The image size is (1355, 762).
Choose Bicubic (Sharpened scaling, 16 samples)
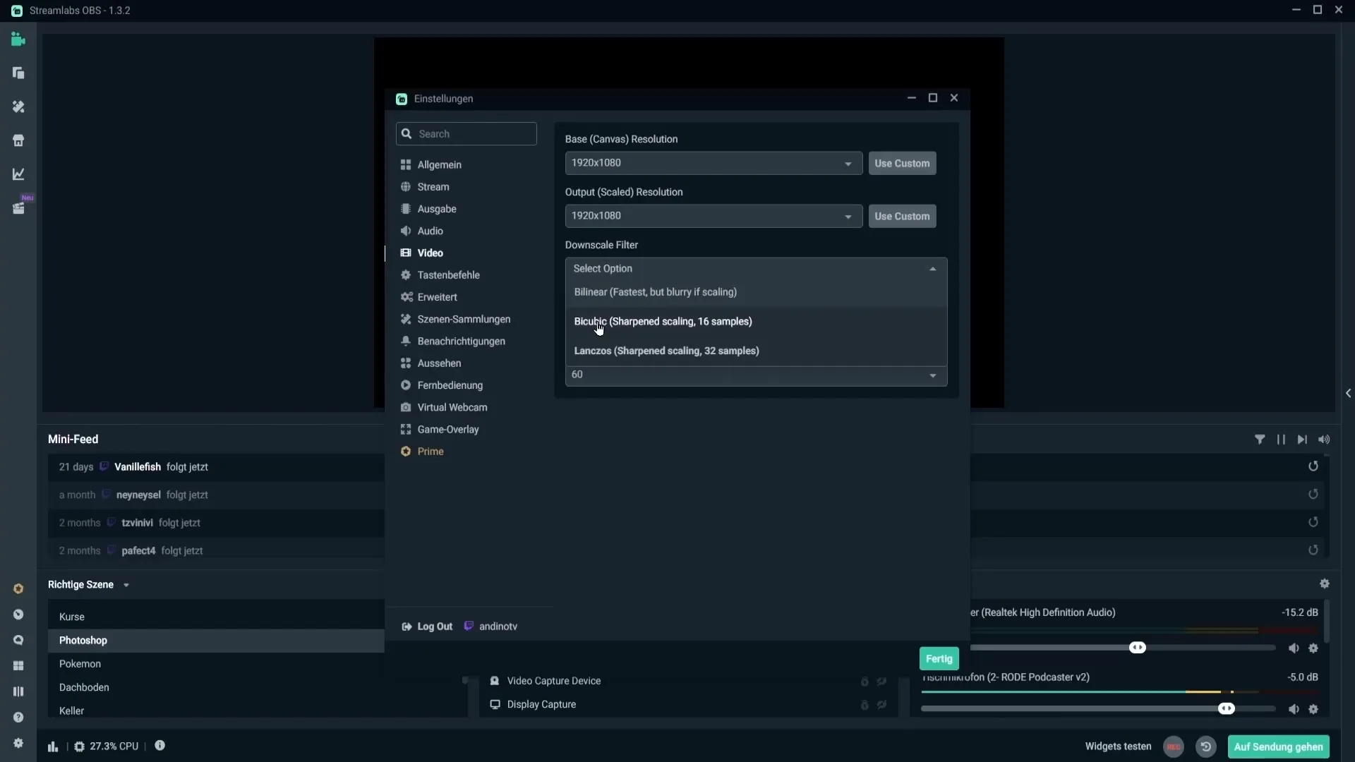(756, 322)
